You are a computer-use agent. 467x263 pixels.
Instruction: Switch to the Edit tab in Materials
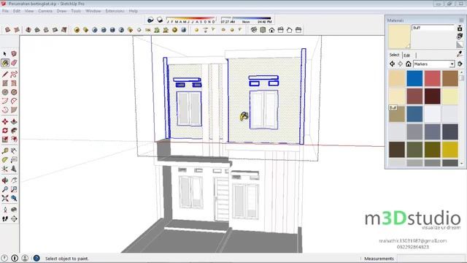[x=407, y=56]
